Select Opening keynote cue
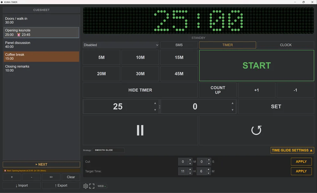 pyautogui.click(x=41, y=33)
